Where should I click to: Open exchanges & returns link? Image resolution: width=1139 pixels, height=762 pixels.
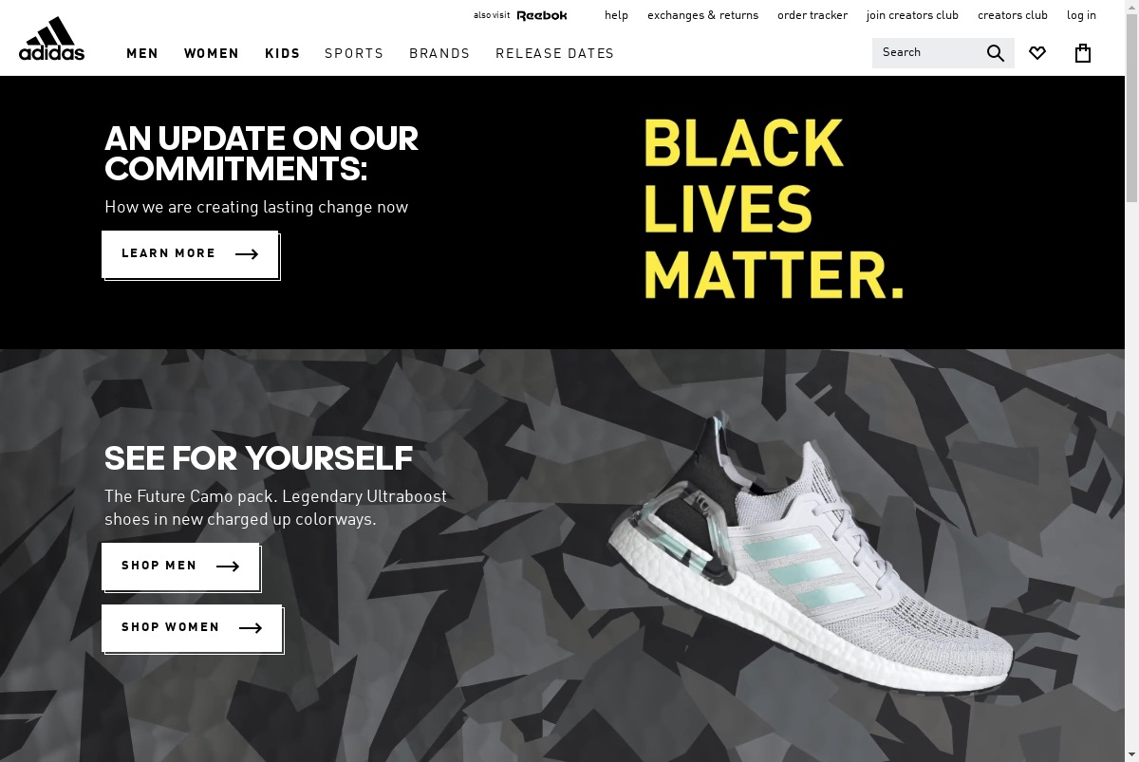pyautogui.click(x=703, y=15)
